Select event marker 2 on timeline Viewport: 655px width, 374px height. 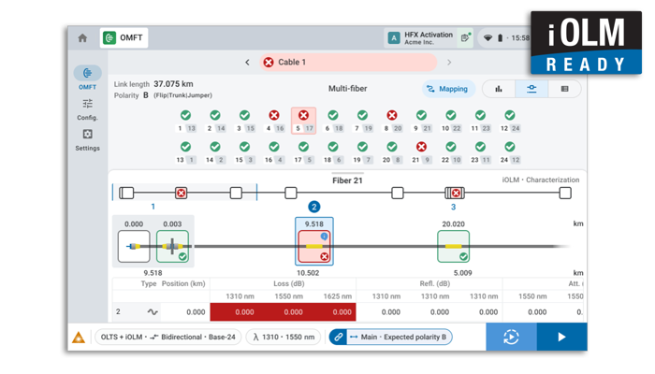[314, 207]
